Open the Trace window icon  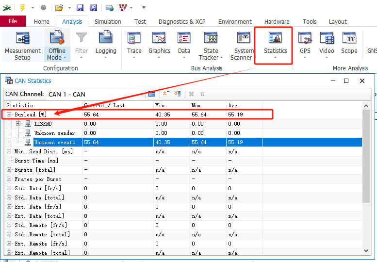[134, 38]
